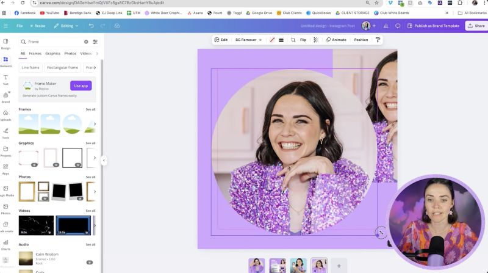Switch to the Graphics tab
This screenshot has height=273, width=488.
pyautogui.click(x=53, y=54)
